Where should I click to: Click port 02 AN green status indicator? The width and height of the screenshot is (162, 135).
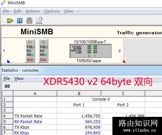(46, 55)
